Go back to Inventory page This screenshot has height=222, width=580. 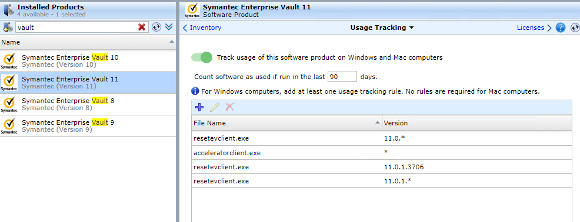tap(202, 28)
